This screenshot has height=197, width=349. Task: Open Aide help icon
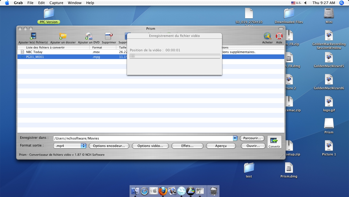[x=279, y=36]
